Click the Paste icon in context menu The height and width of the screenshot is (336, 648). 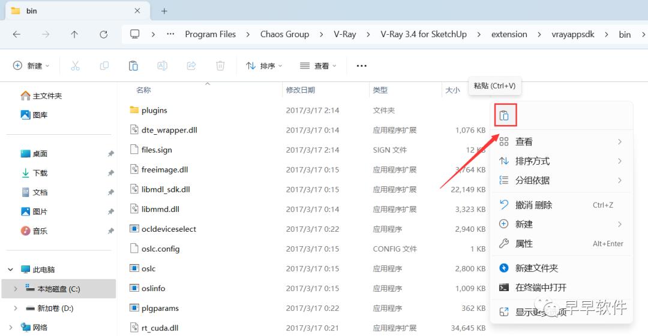[504, 116]
